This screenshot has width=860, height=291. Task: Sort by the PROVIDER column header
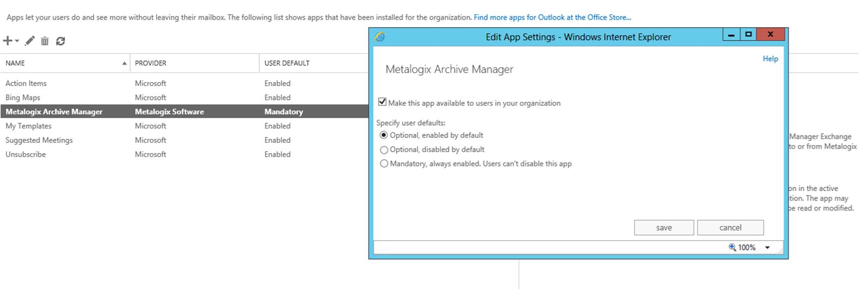(151, 63)
